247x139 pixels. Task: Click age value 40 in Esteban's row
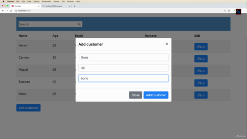(54, 81)
